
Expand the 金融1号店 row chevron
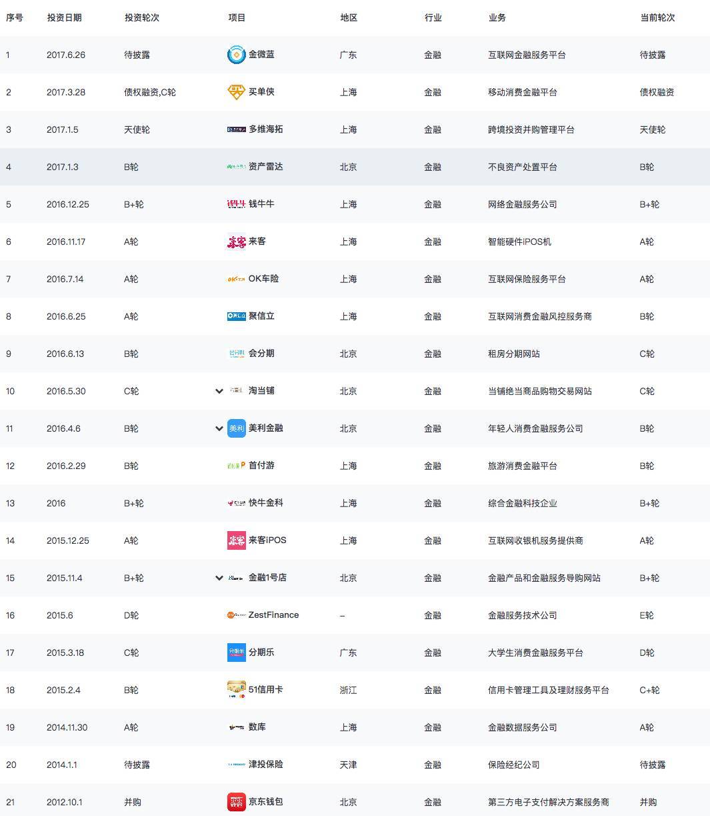coord(219,578)
